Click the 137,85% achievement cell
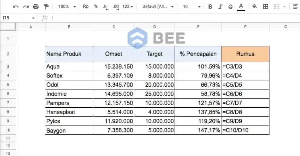300x156 pixels. tap(198, 112)
